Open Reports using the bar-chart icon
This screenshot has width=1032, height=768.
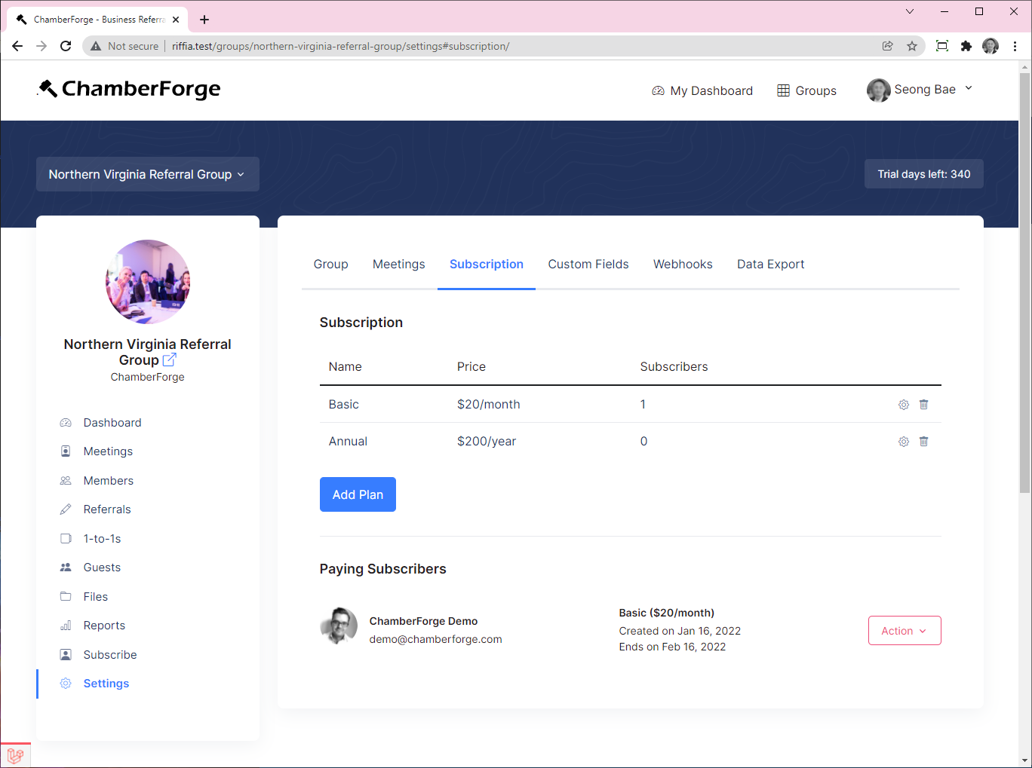66,625
